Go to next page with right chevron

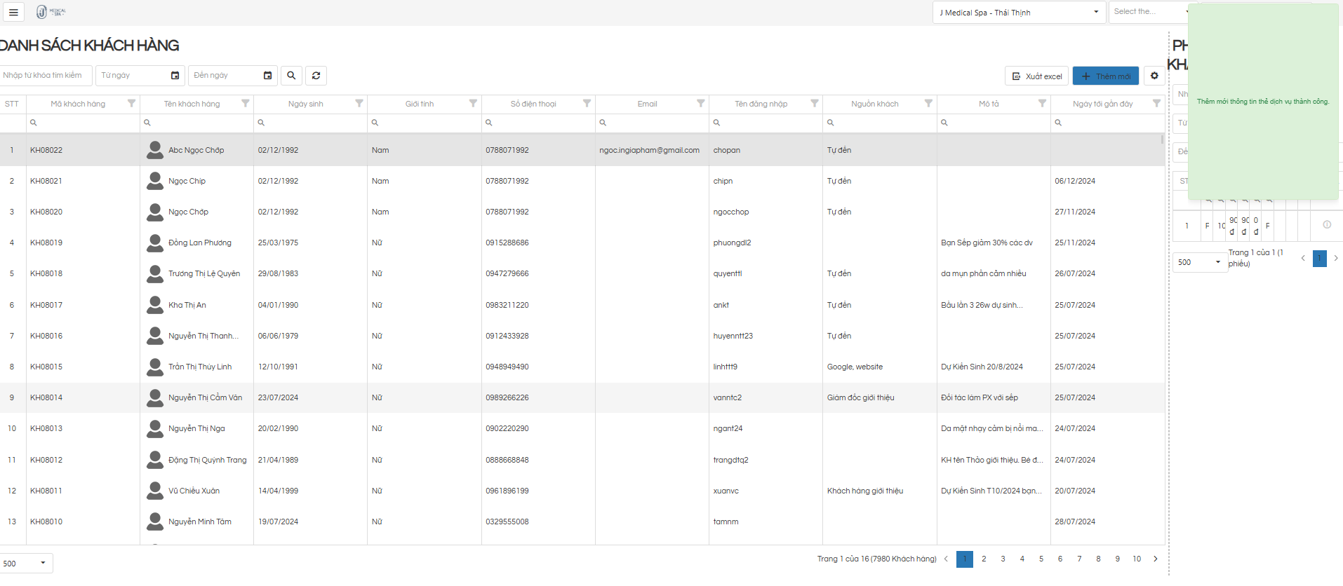[x=1155, y=559]
